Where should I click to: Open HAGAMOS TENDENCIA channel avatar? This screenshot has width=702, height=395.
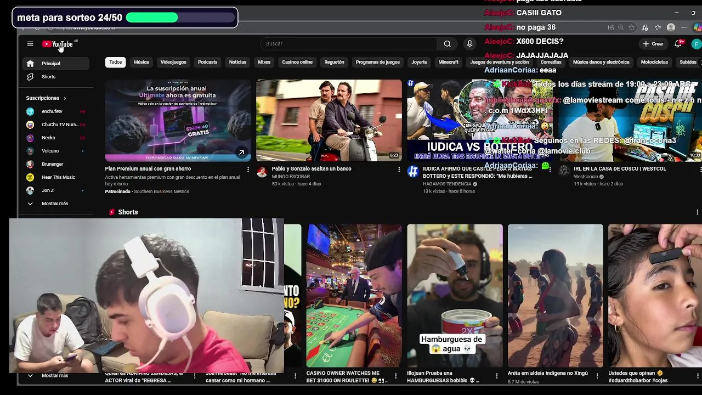tap(412, 172)
